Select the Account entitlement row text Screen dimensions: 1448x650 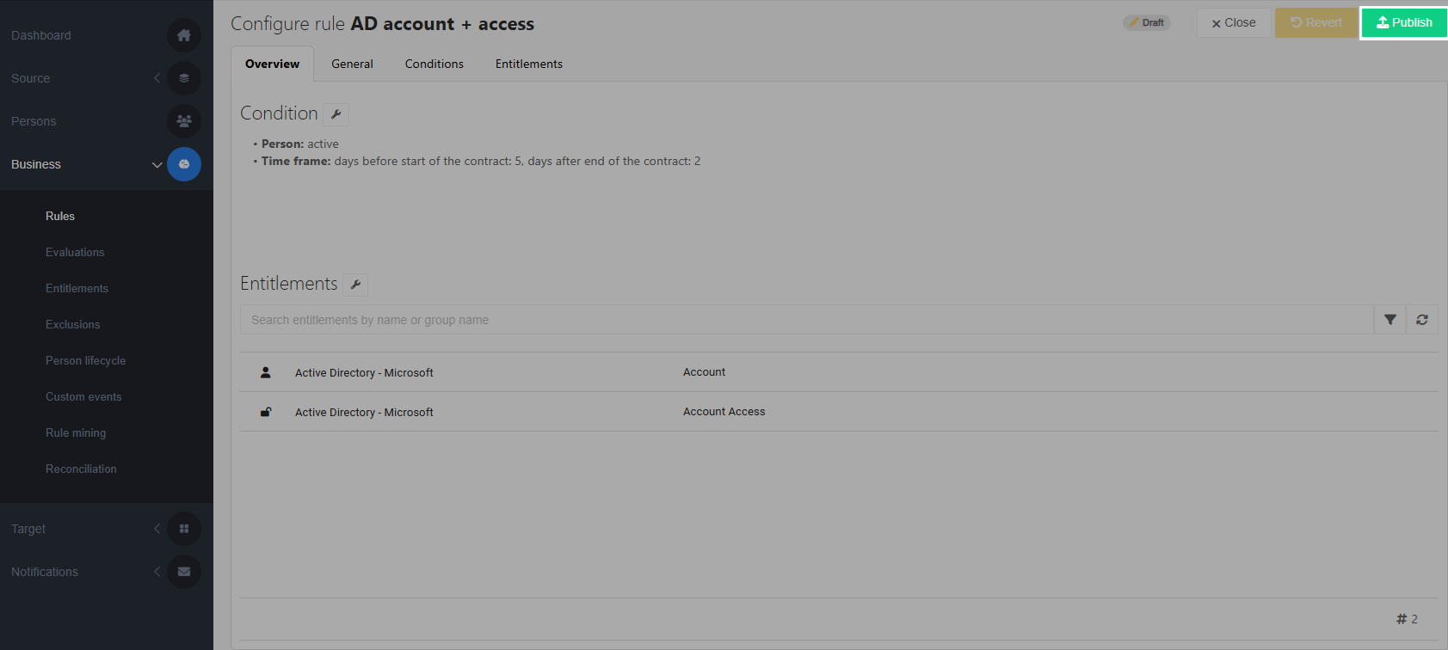click(x=705, y=372)
